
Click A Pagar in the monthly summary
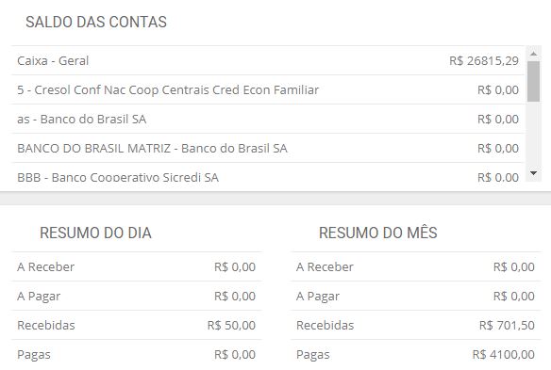coord(415,296)
